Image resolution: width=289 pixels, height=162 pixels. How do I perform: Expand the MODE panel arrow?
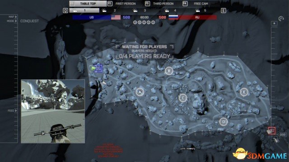16,21
